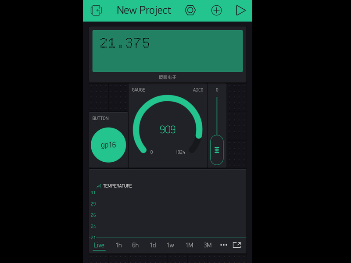Click the New Project title
Viewport: 351px width, 263px height.
144,11
